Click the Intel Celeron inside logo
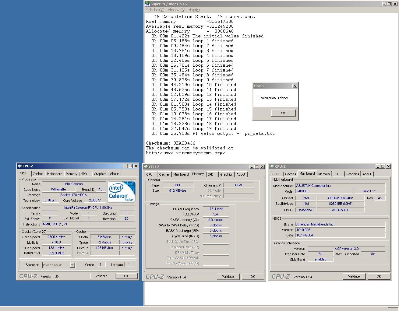 click(x=122, y=192)
